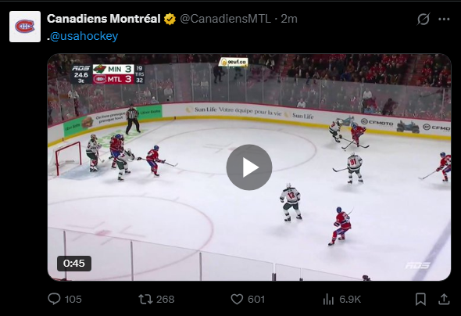
Task: Click the 6.9K views count
Action: tap(350, 300)
